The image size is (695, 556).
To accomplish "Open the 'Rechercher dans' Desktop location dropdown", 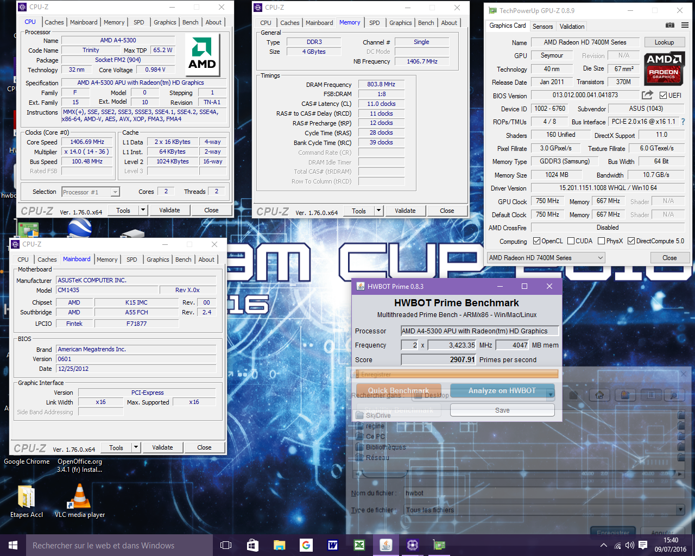I will (x=483, y=395).
